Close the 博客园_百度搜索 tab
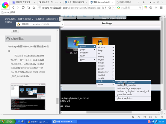This screenshot has height=124, width=166. [x=34, y=2]
